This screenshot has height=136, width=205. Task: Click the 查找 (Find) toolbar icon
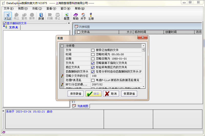pos(24,16)
